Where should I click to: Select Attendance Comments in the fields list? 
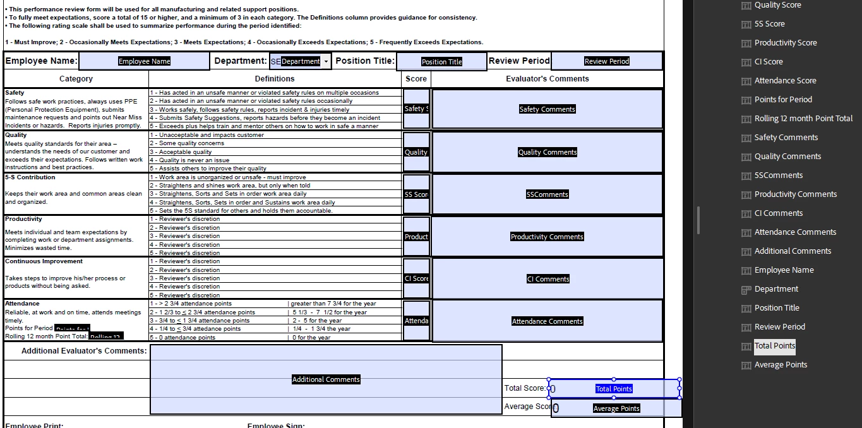click(x=795, y=232)
